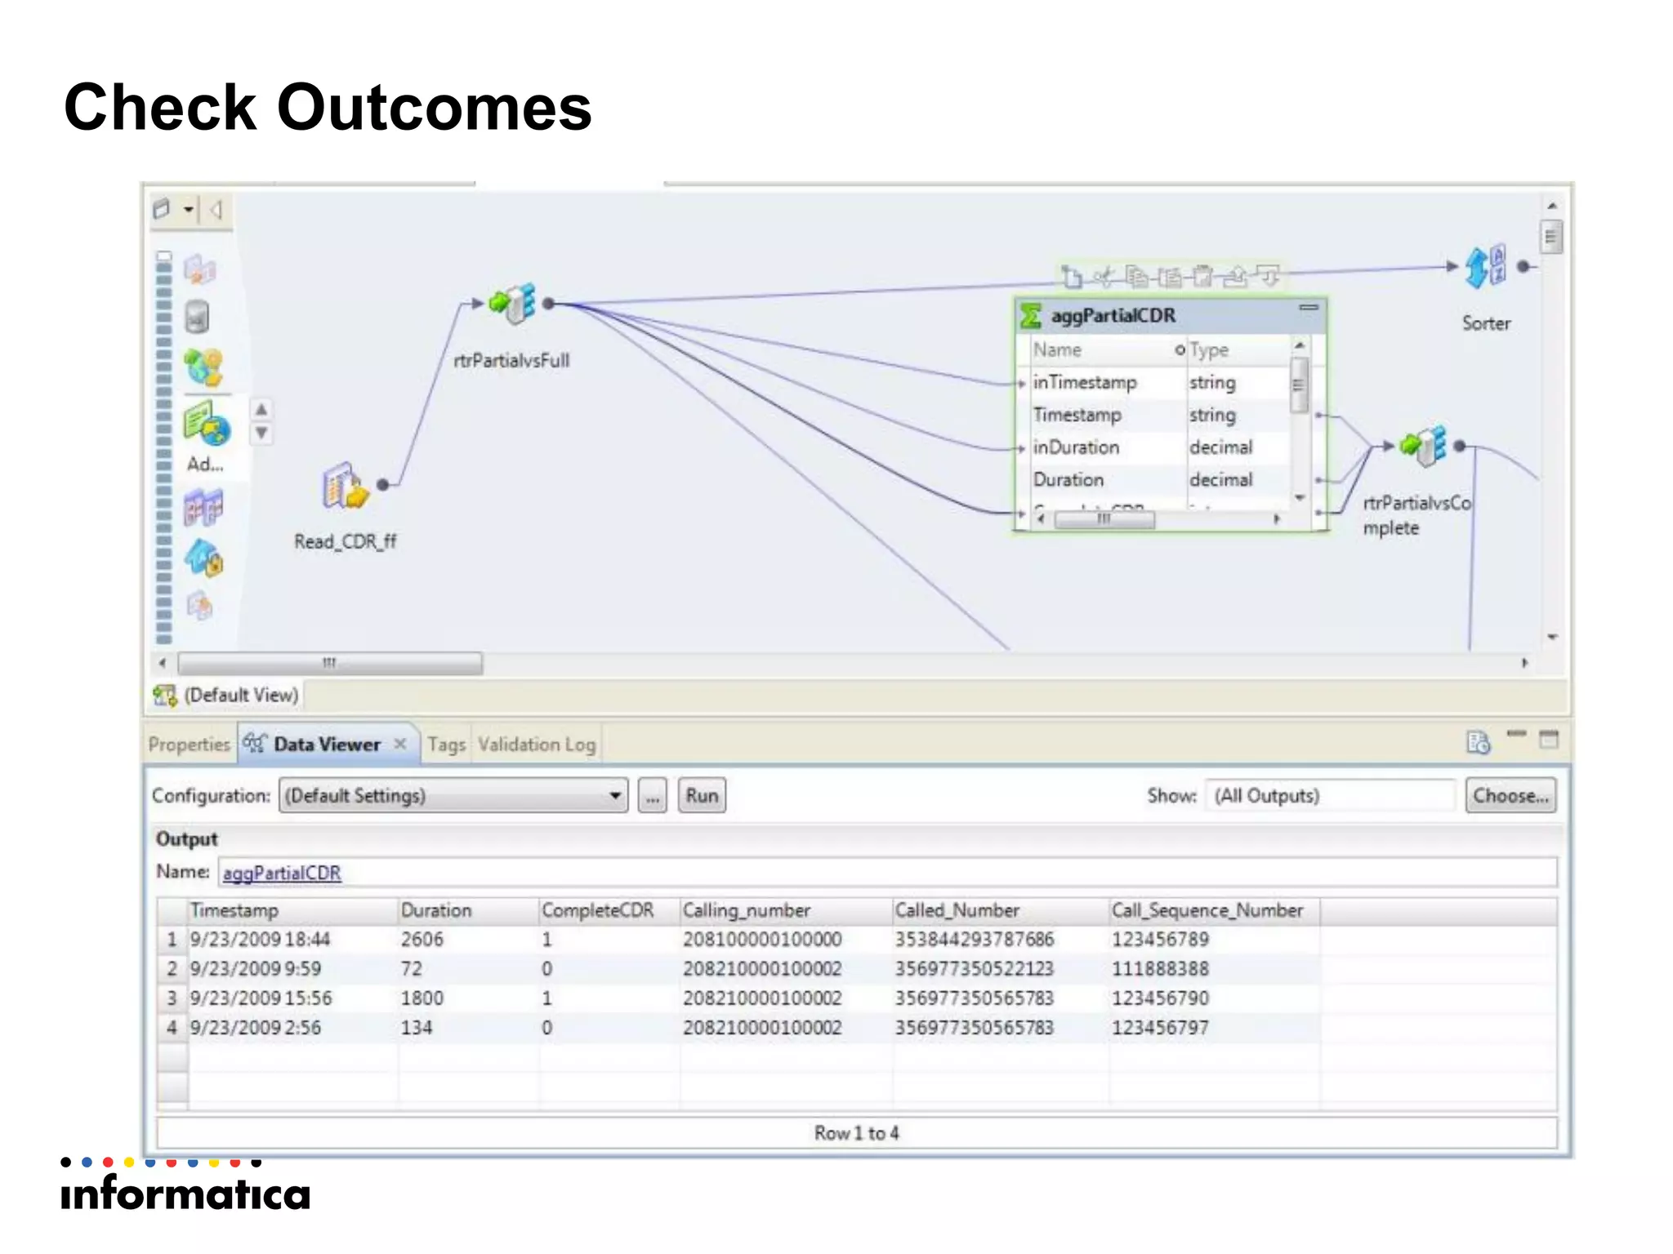
Task: Open the Configuration Default Settings dropdown
Action: [454, 795]
